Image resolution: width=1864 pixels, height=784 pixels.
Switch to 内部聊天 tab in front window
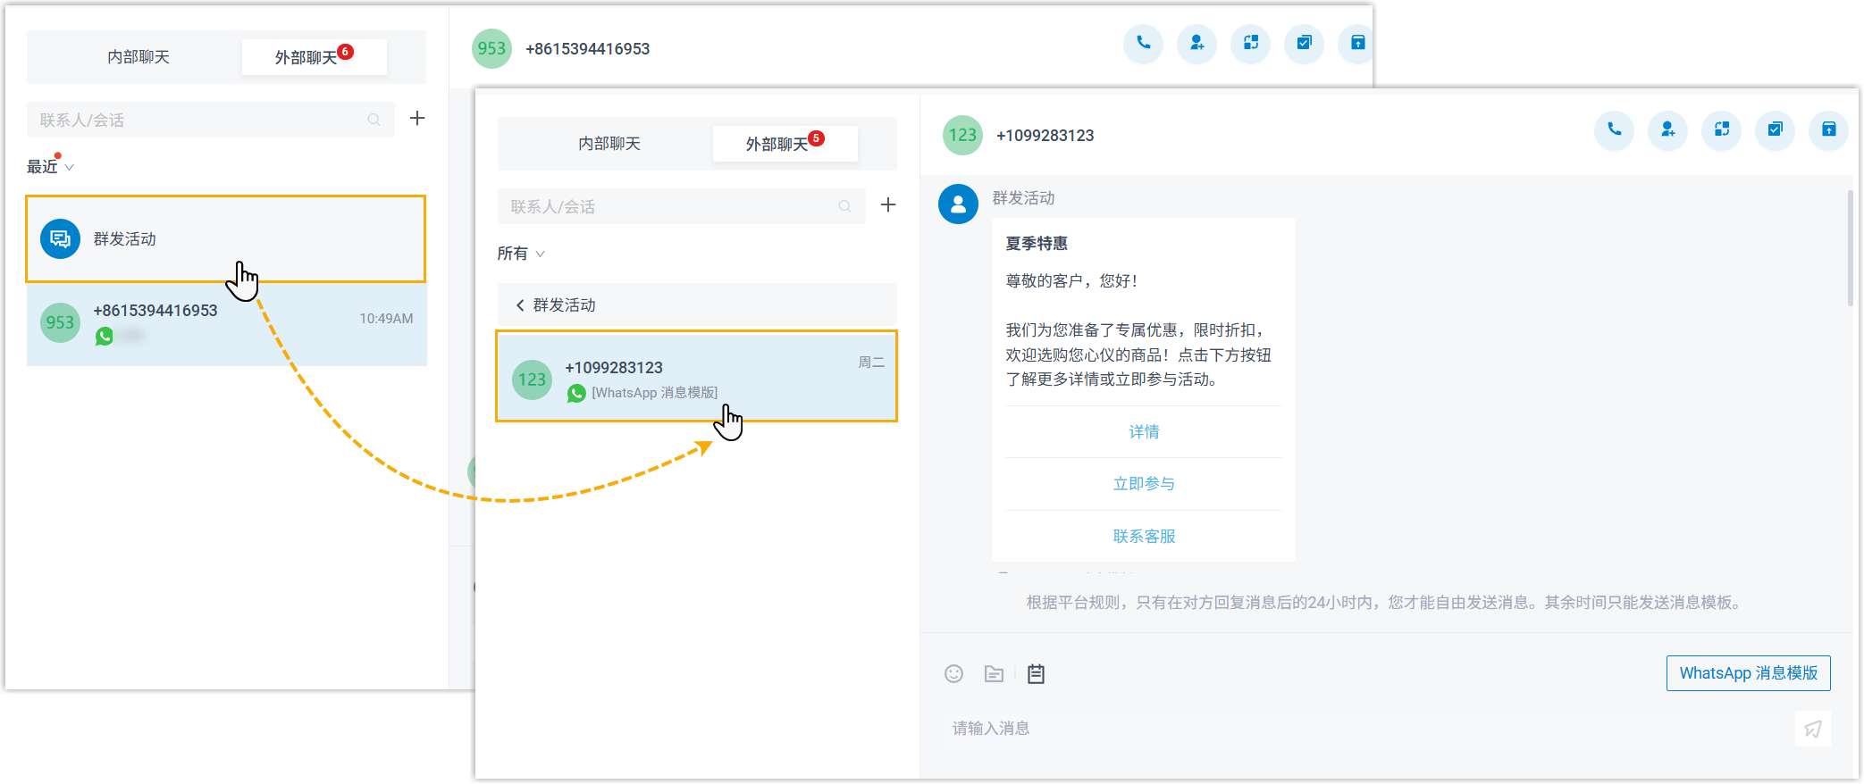pyautogui.click(x=609, y=144)
